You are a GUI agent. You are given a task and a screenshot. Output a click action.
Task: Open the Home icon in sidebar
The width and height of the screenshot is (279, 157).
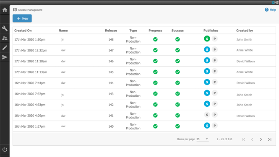tap(5, 10)
